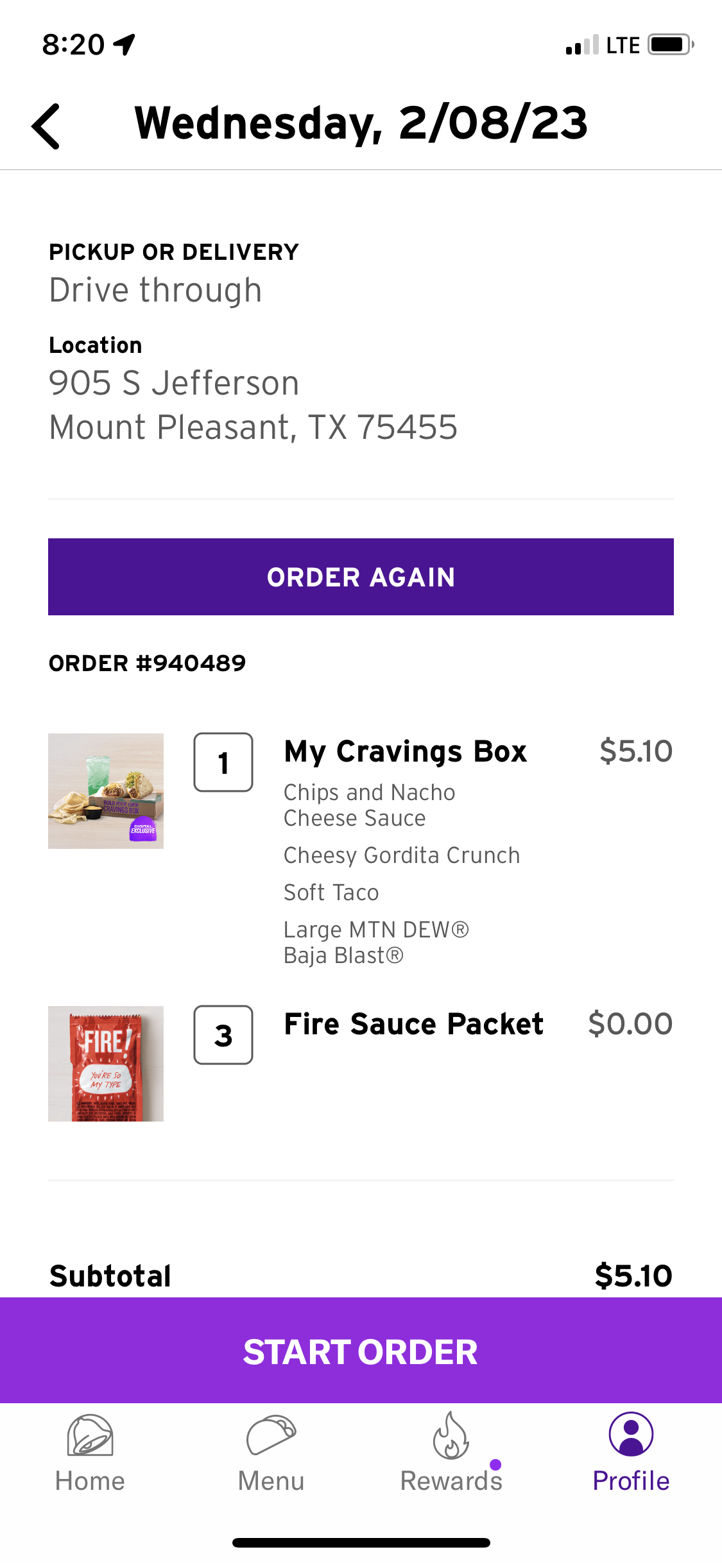Tap the back arrow chevron
Screen dimensions: 722x1563
[x=46, y=126]
